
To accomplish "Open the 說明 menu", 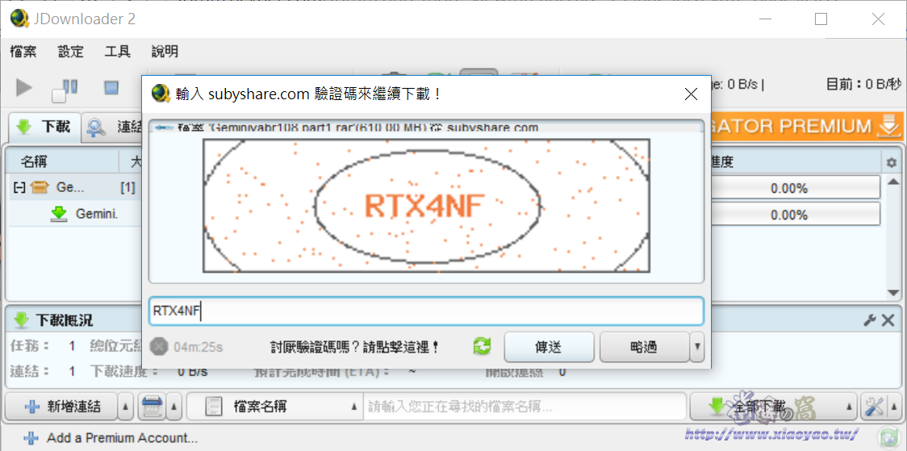I will 165,52.
